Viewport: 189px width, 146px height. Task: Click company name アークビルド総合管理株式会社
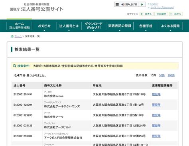[x=63, y=138]
